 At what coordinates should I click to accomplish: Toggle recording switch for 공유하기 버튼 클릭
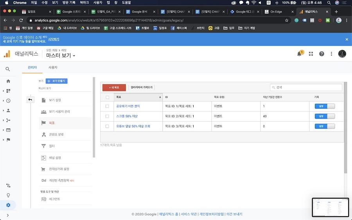coord(325,106)
